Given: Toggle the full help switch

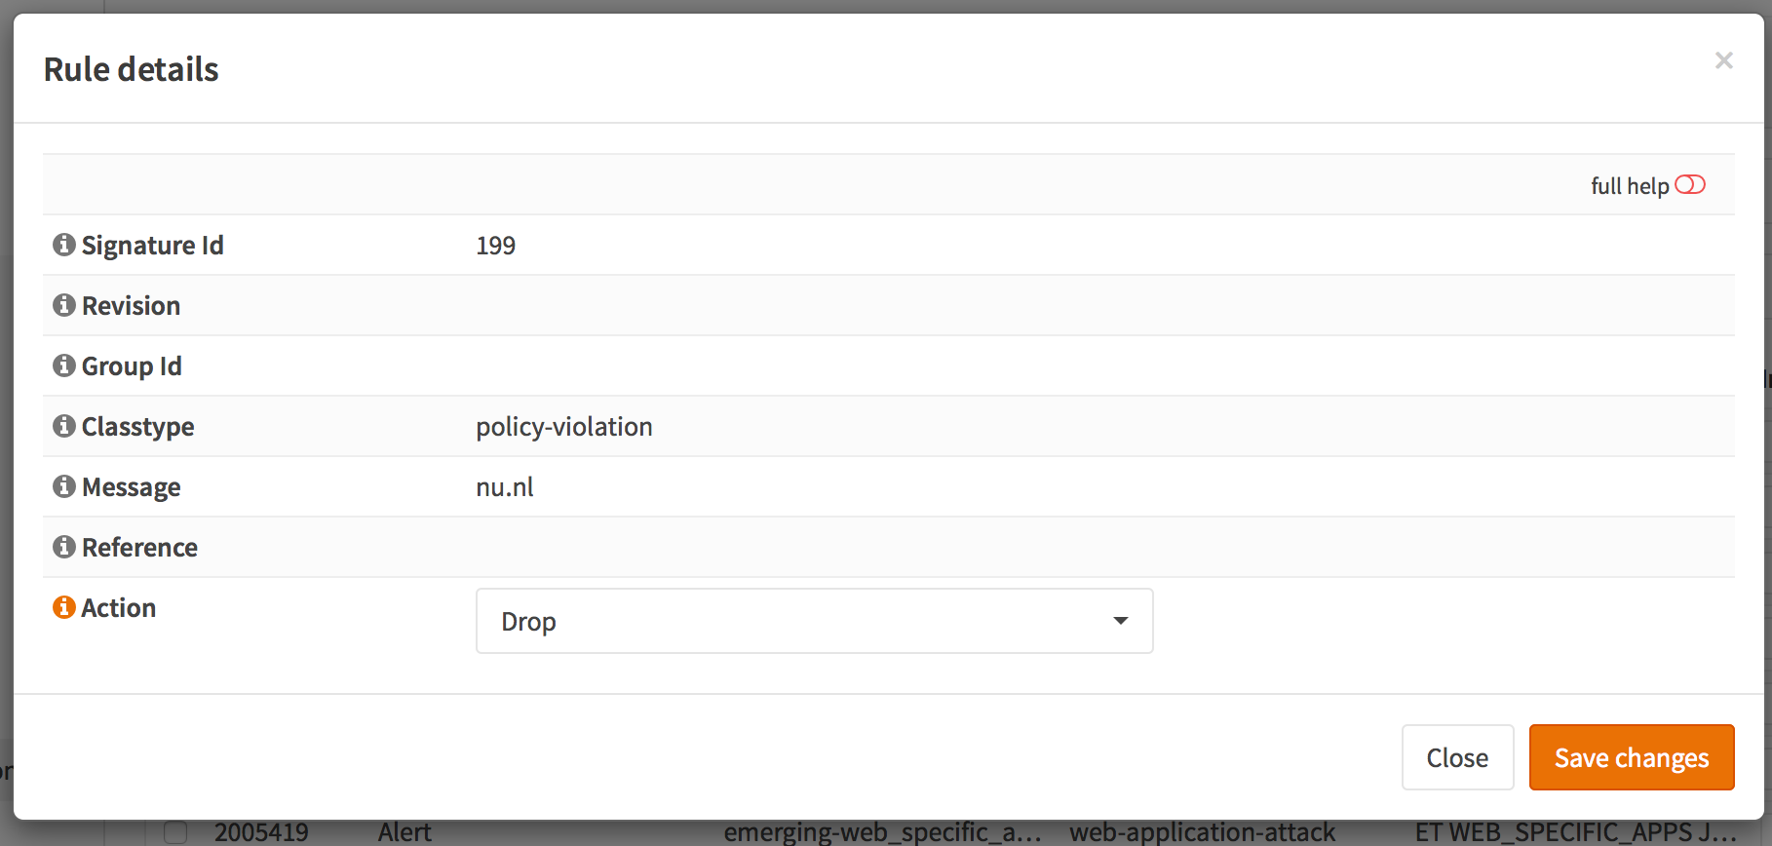Looking at the screenshot, I should pos(1690,185).
